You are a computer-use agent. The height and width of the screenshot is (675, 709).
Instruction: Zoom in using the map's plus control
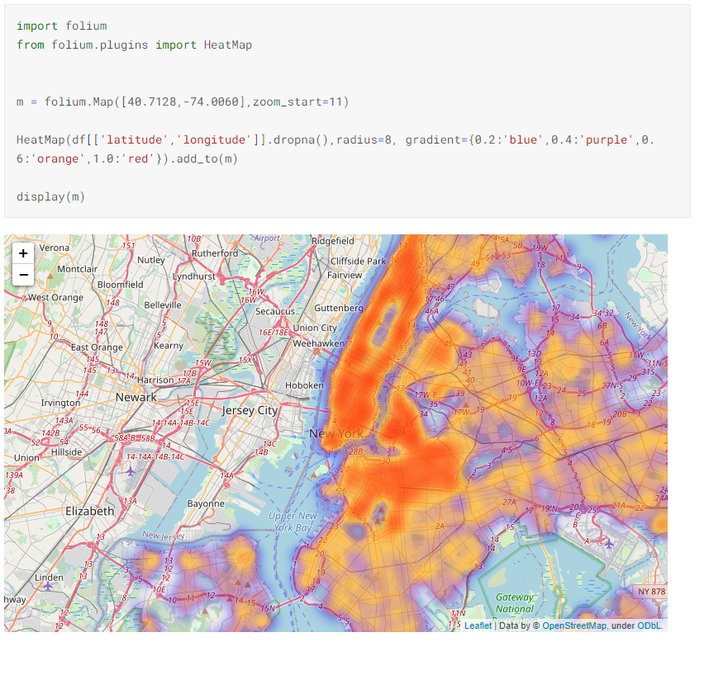coord(23,253)
